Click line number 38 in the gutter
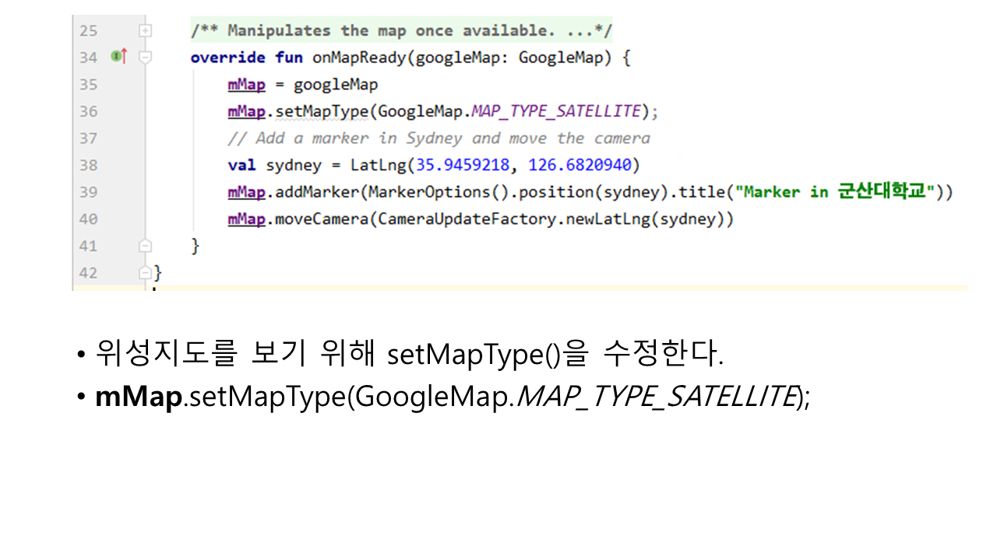The image size is (997, 560). 89,165
